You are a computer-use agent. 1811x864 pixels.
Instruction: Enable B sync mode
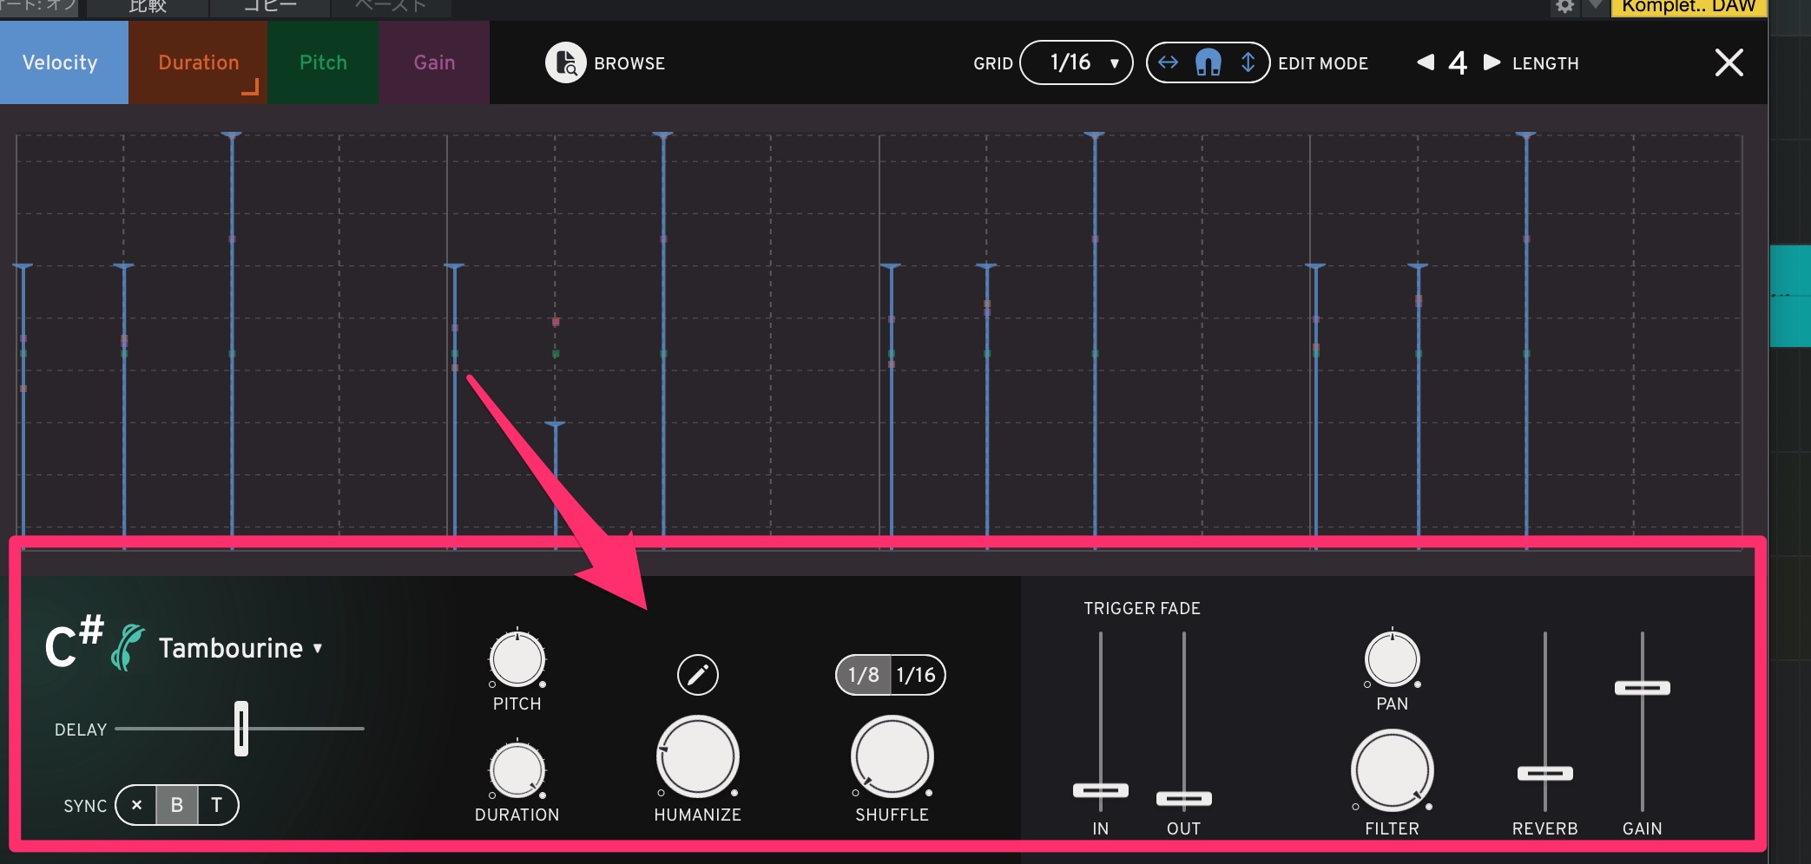pos(177,805)
